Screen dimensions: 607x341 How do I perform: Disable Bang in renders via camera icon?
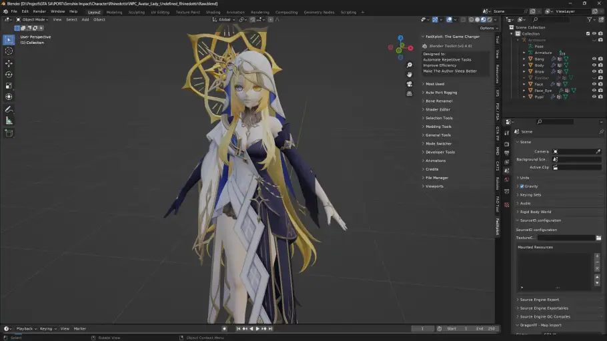click(x=600, y=59)
